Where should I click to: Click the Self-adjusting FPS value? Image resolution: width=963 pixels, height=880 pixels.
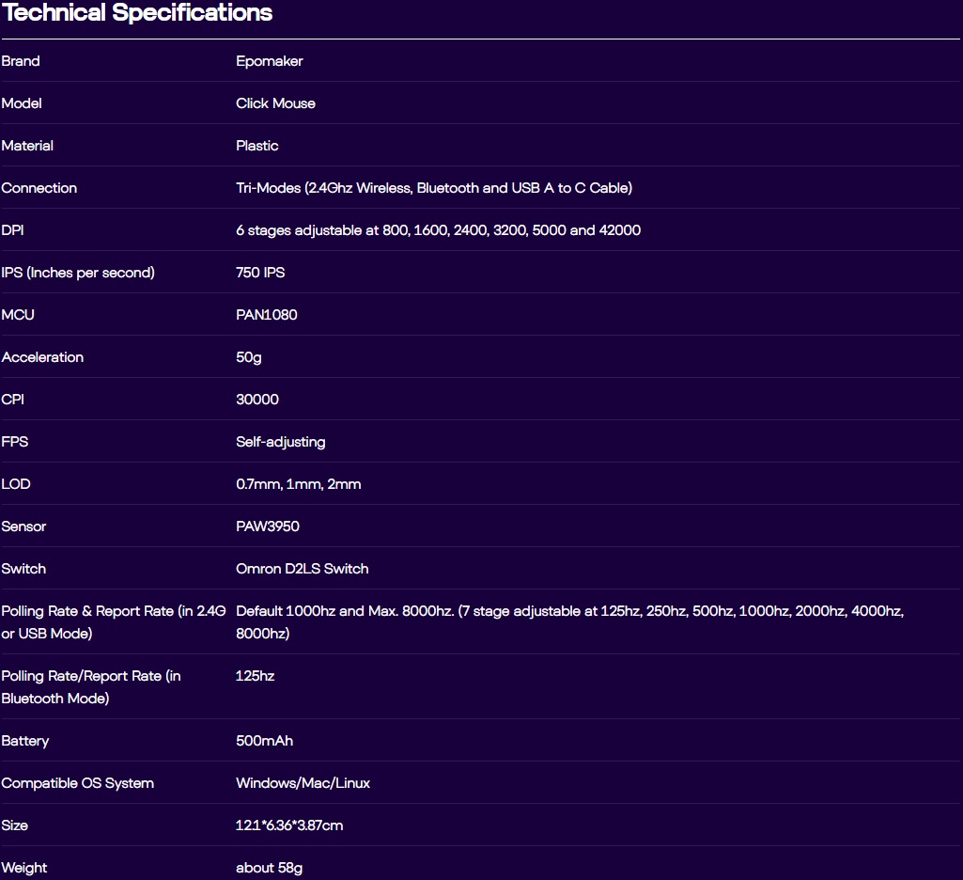pyautogui.click(x=281, y=442)
